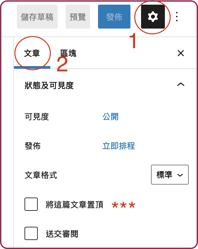
Task: Switch to the 文章 tab
Action: coord(32,53)
